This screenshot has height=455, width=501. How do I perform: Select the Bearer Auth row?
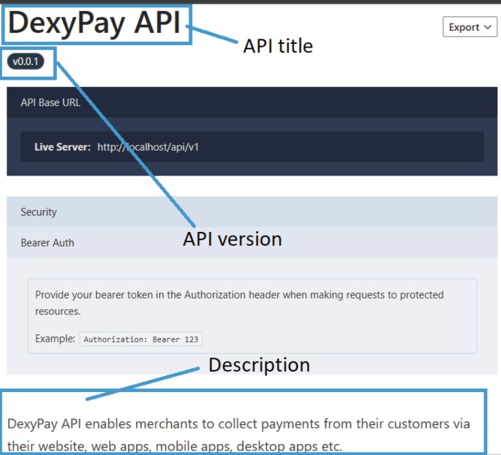[x=48, y=243]
